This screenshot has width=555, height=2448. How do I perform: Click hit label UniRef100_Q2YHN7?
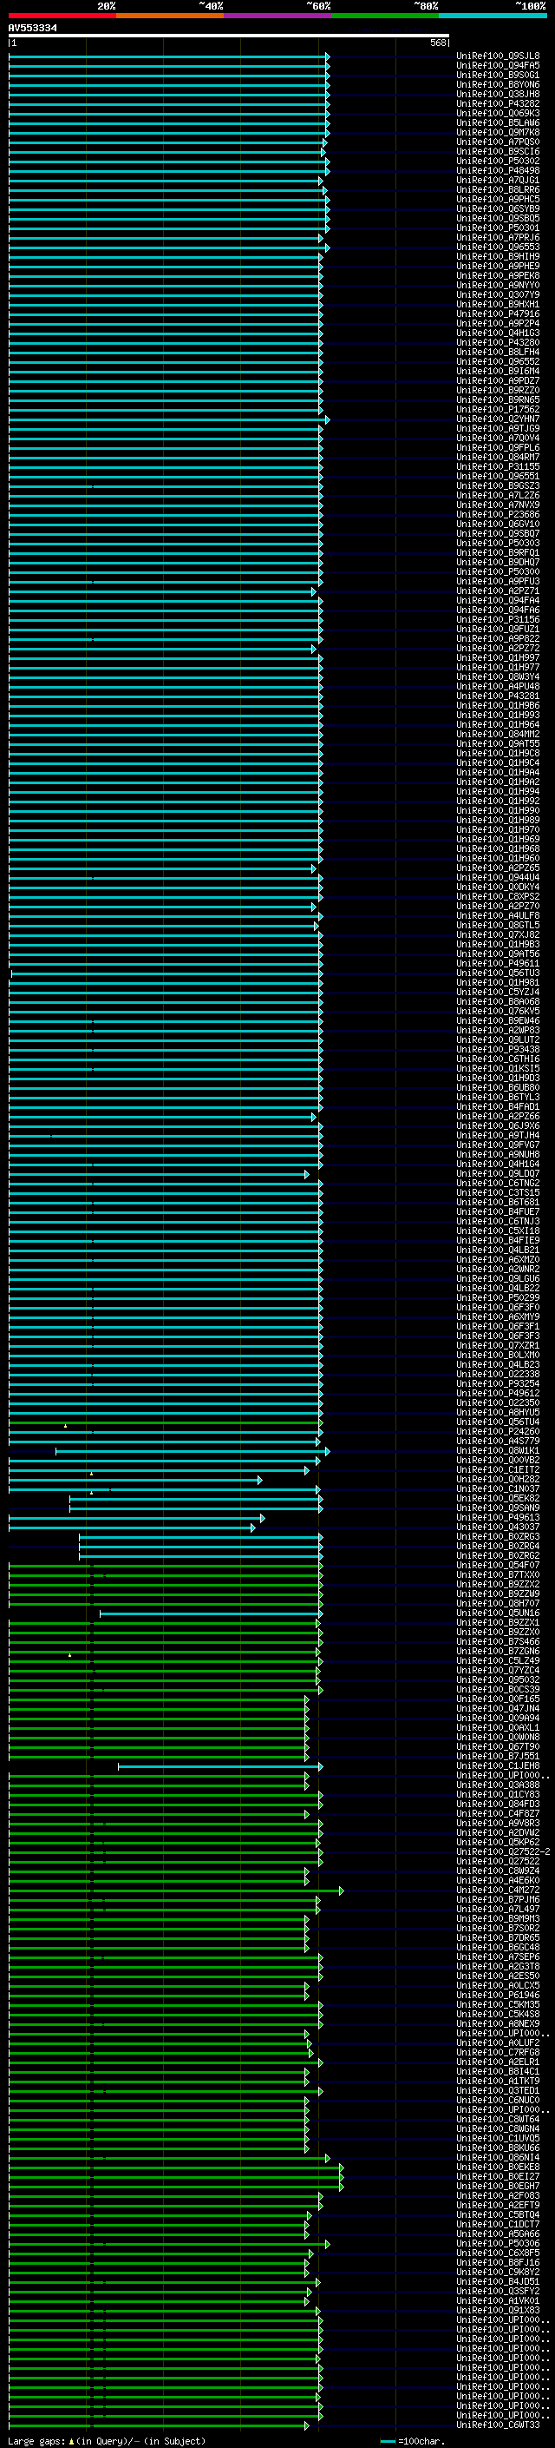[498, 419]
